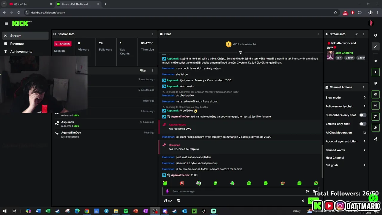The width and height of the screenshot is (382, 215).
Task: Select the red angry emote
Action: [x=182, y=183]
